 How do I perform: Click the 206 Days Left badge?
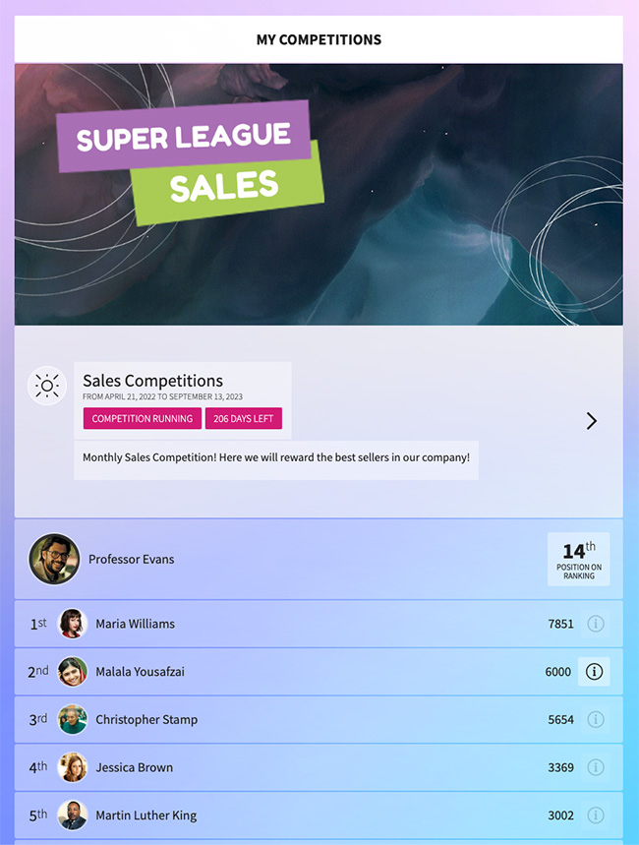pos(244,418)
